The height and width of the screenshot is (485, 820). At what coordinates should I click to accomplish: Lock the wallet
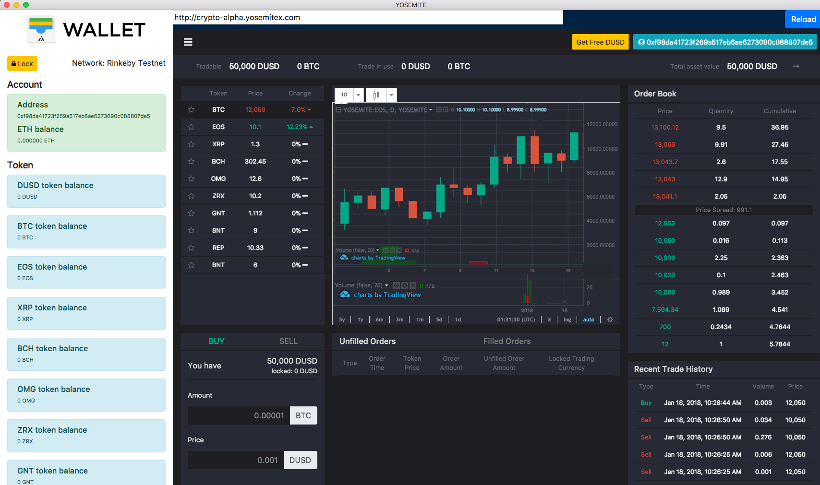point(22,64)
